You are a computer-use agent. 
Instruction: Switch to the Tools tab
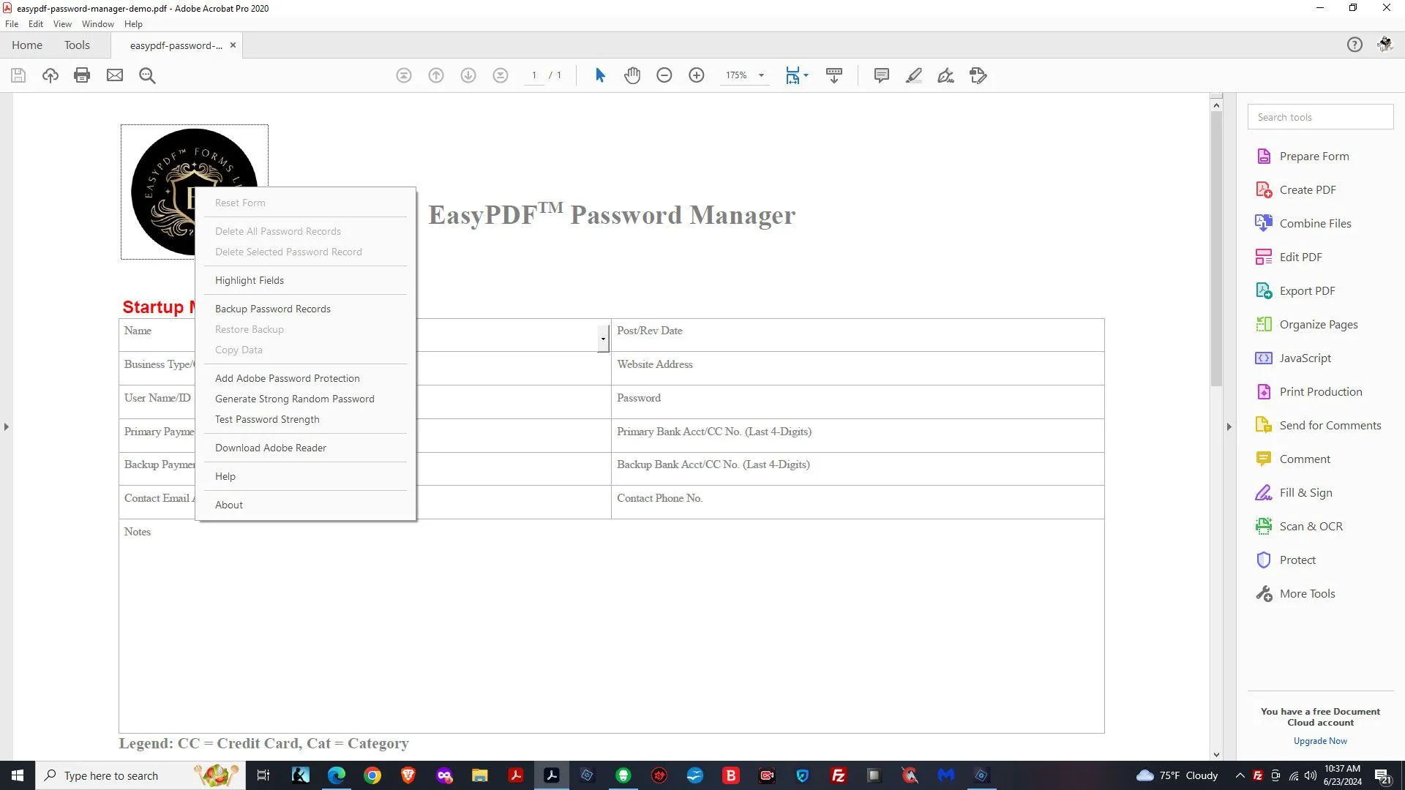(x=77, y=45)
